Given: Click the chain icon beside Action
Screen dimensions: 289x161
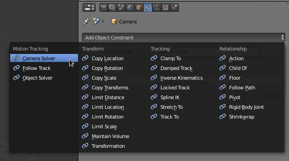Looking at the screenshot, I should (x=223, y=58).
